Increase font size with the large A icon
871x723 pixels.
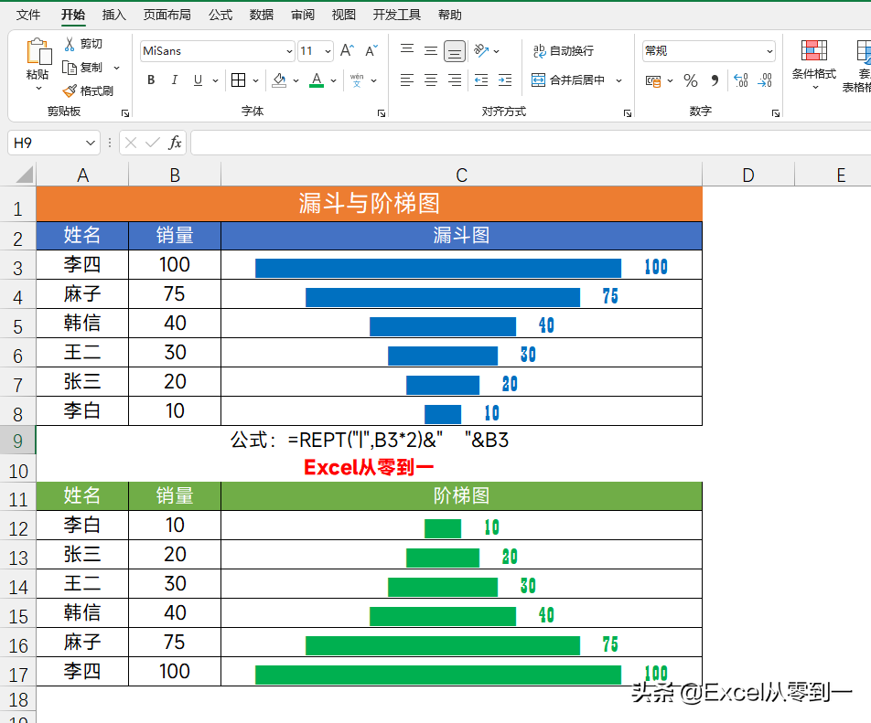[347, 51]
